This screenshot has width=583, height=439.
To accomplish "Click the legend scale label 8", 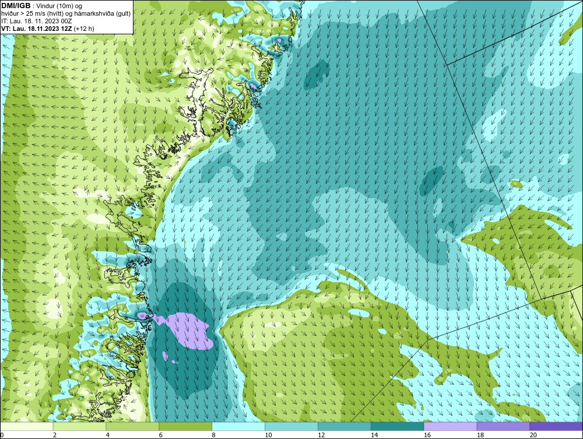I will (x=214, y=435).
